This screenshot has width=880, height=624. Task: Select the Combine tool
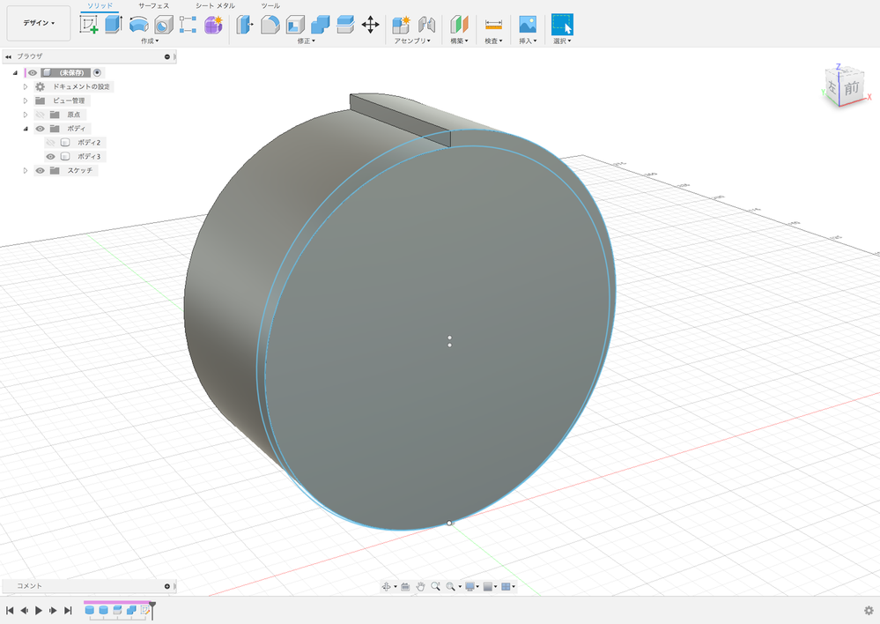[x=320, y=25]
